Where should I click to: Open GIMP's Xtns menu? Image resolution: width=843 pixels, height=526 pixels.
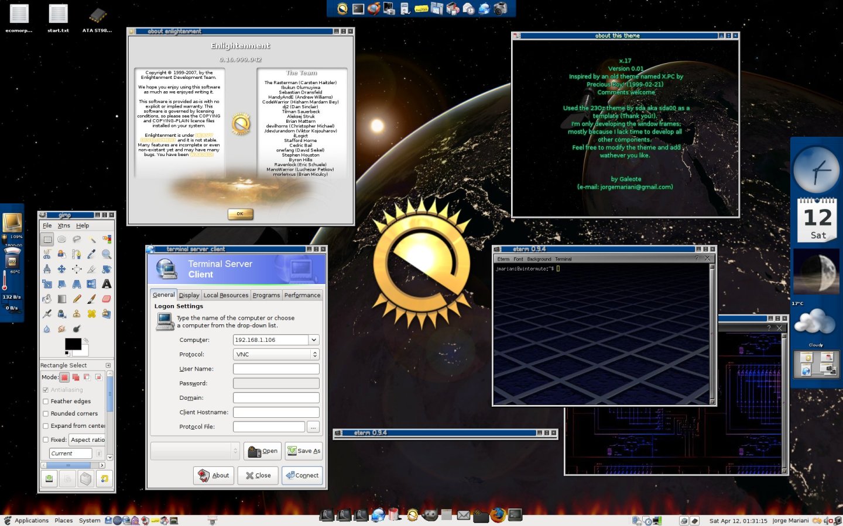(x=64, y=226)
